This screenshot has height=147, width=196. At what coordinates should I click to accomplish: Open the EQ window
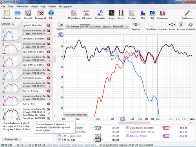152,15
